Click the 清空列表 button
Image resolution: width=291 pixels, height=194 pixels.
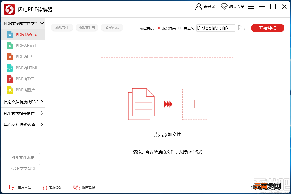click(112, 27)
